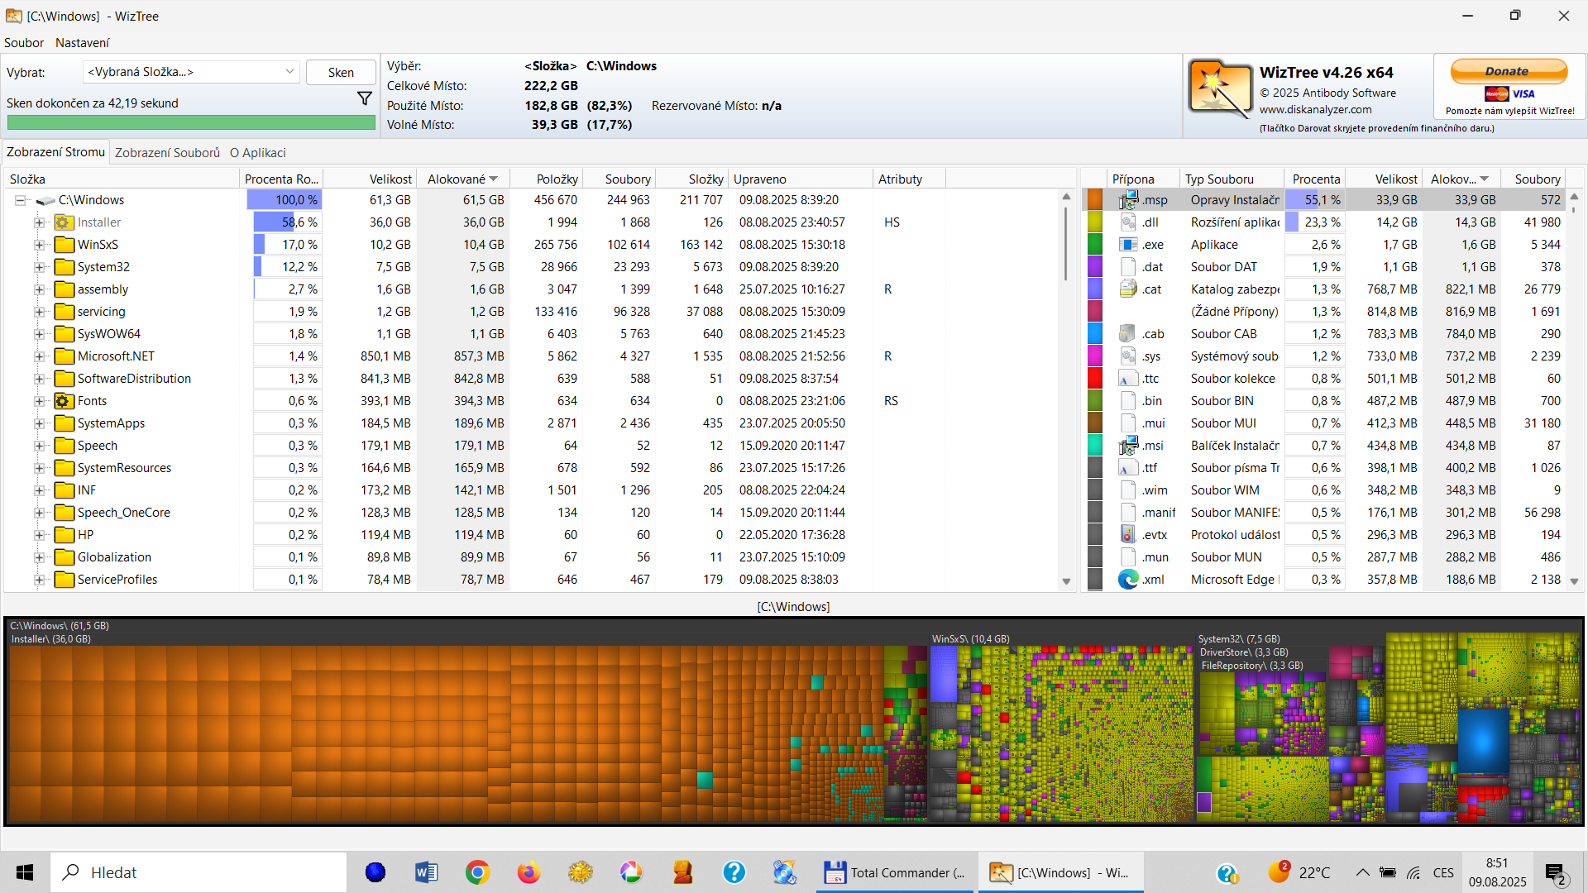The image size is (1588, 893).
Task: Open the Nastavení menu
Action: (82, 43)
